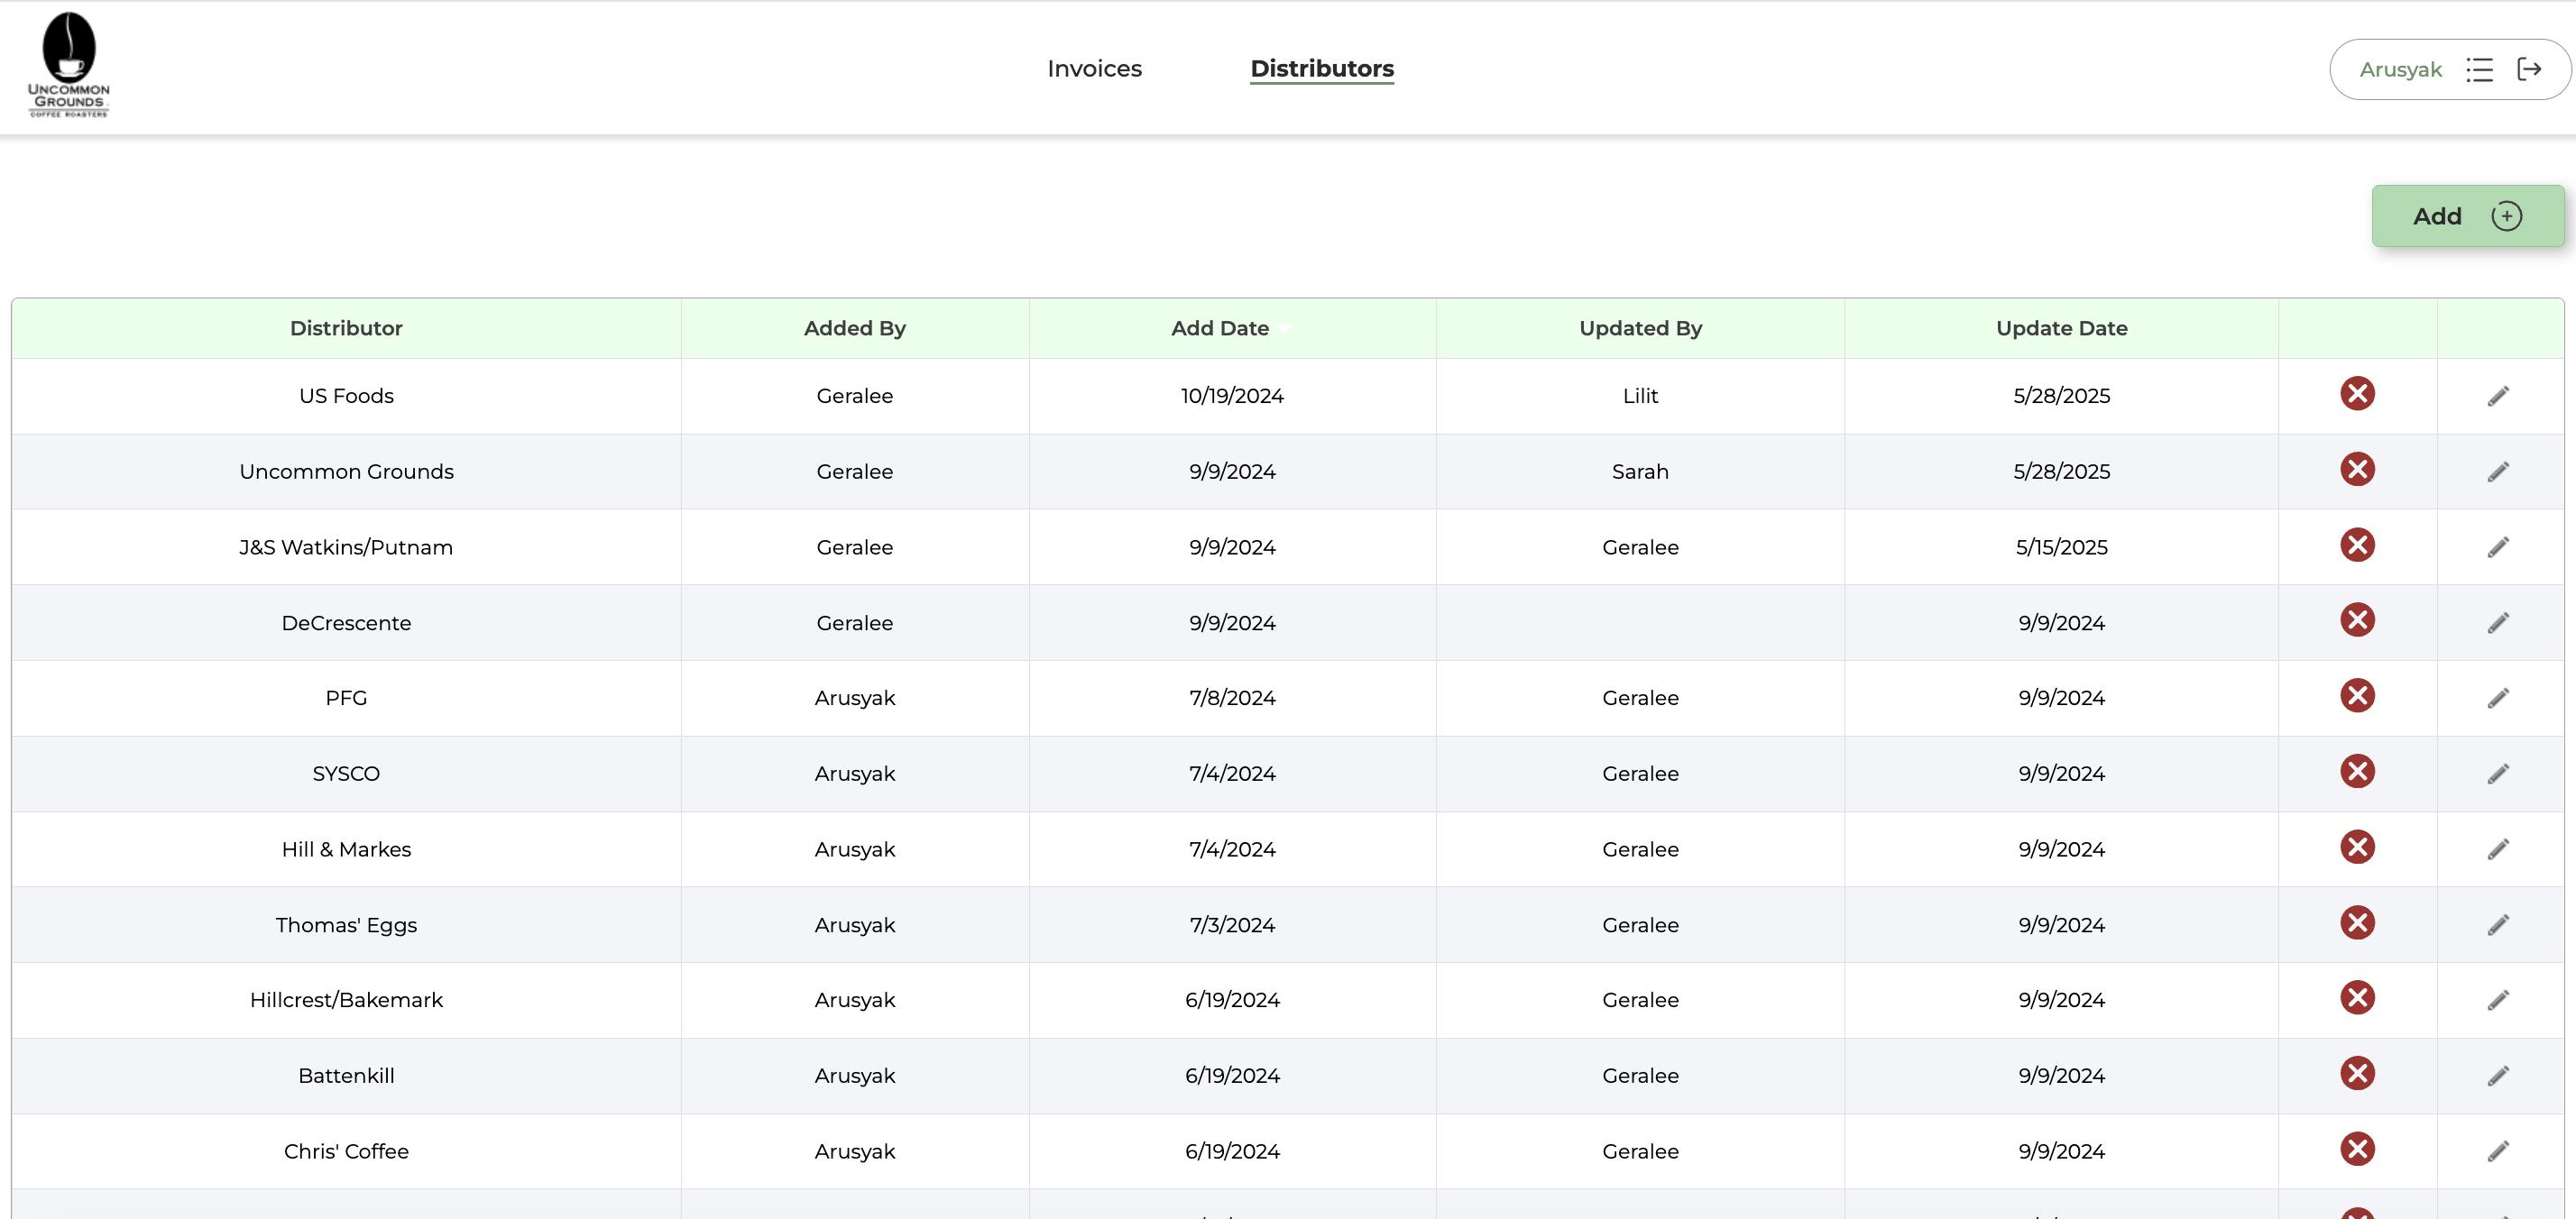The width and height of the screenshot is (2576, 1219).
Task: Switch to the Invoices tab
Action: pos(1094,69)
